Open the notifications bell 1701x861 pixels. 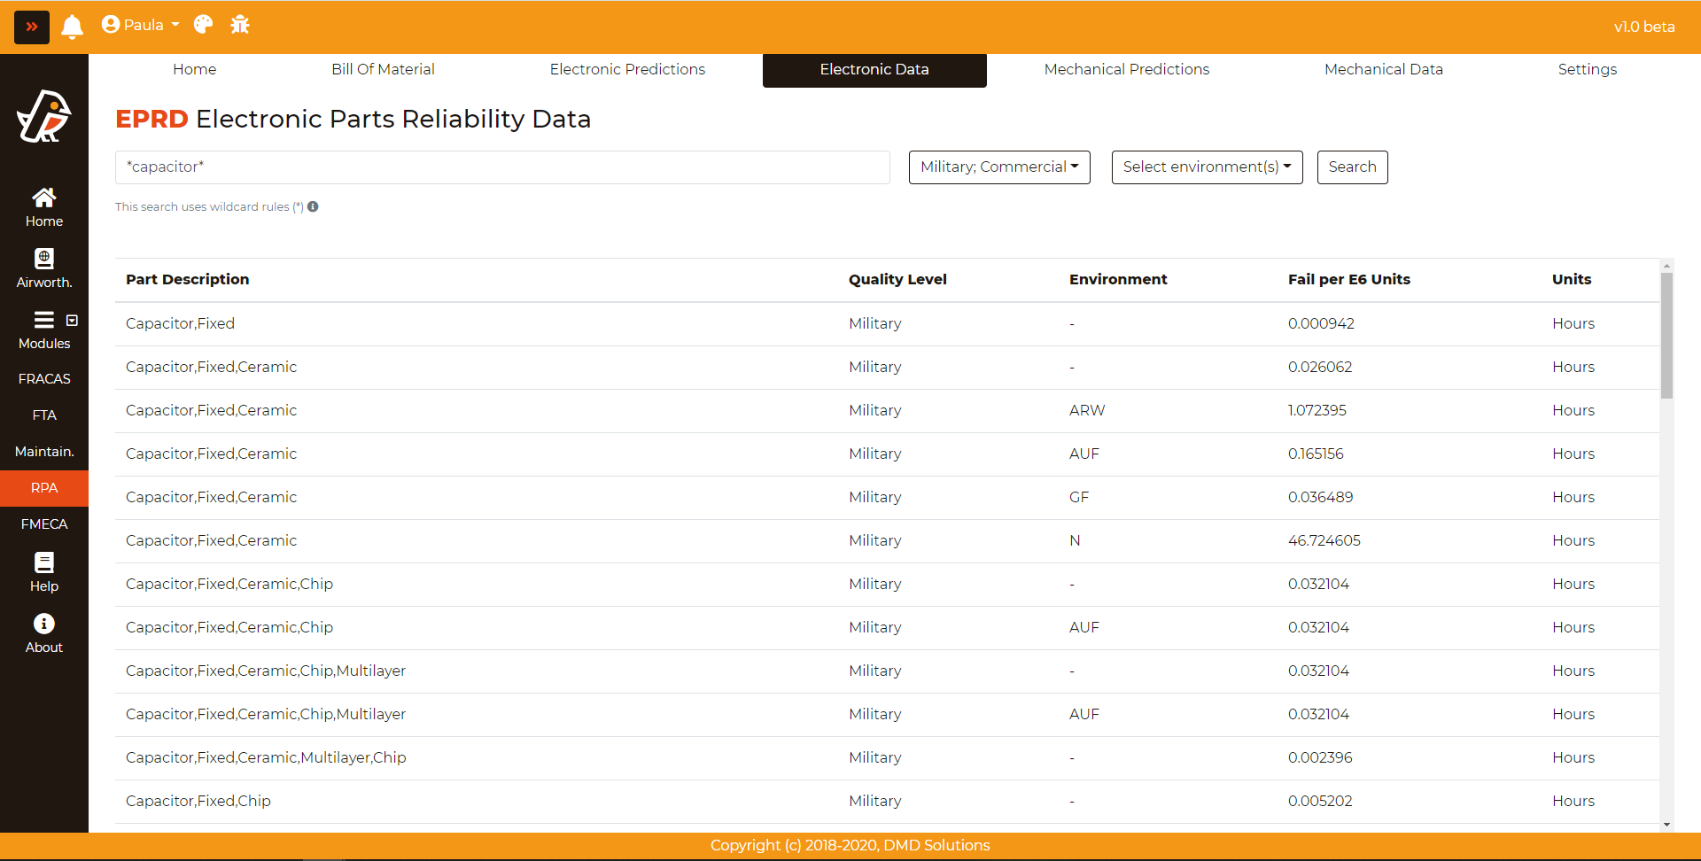click(x=73, y=27)
